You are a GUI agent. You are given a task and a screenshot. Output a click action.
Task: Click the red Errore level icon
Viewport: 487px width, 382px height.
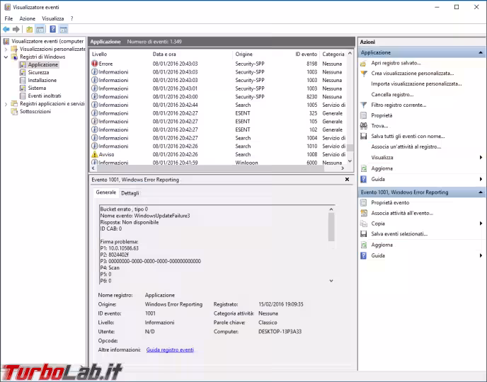(x=95, y=63)
